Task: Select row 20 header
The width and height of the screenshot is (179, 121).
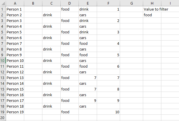Action: point(3,118)
